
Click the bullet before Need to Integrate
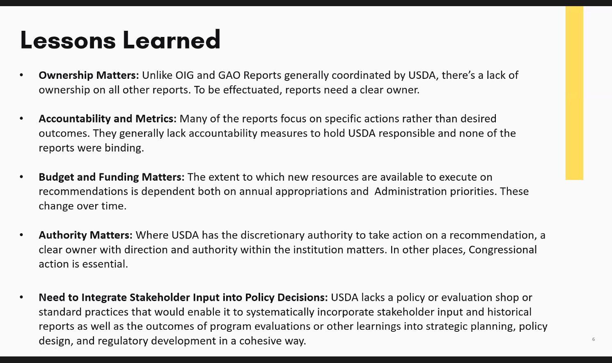(22, 297)
